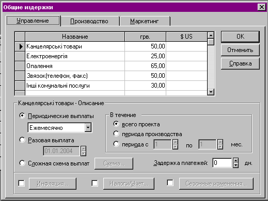The height and width of the screenshot is (201, 268).
Task: Click the Налоги/Учет... button
Action: click(x=129, y=184)
